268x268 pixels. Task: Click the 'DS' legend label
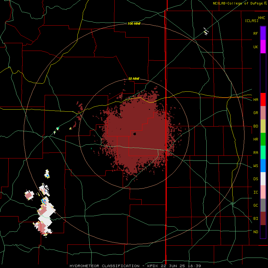(x=255, y=179)
